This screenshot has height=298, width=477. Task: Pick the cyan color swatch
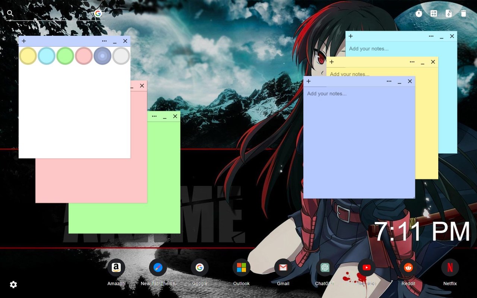point(47,56)
